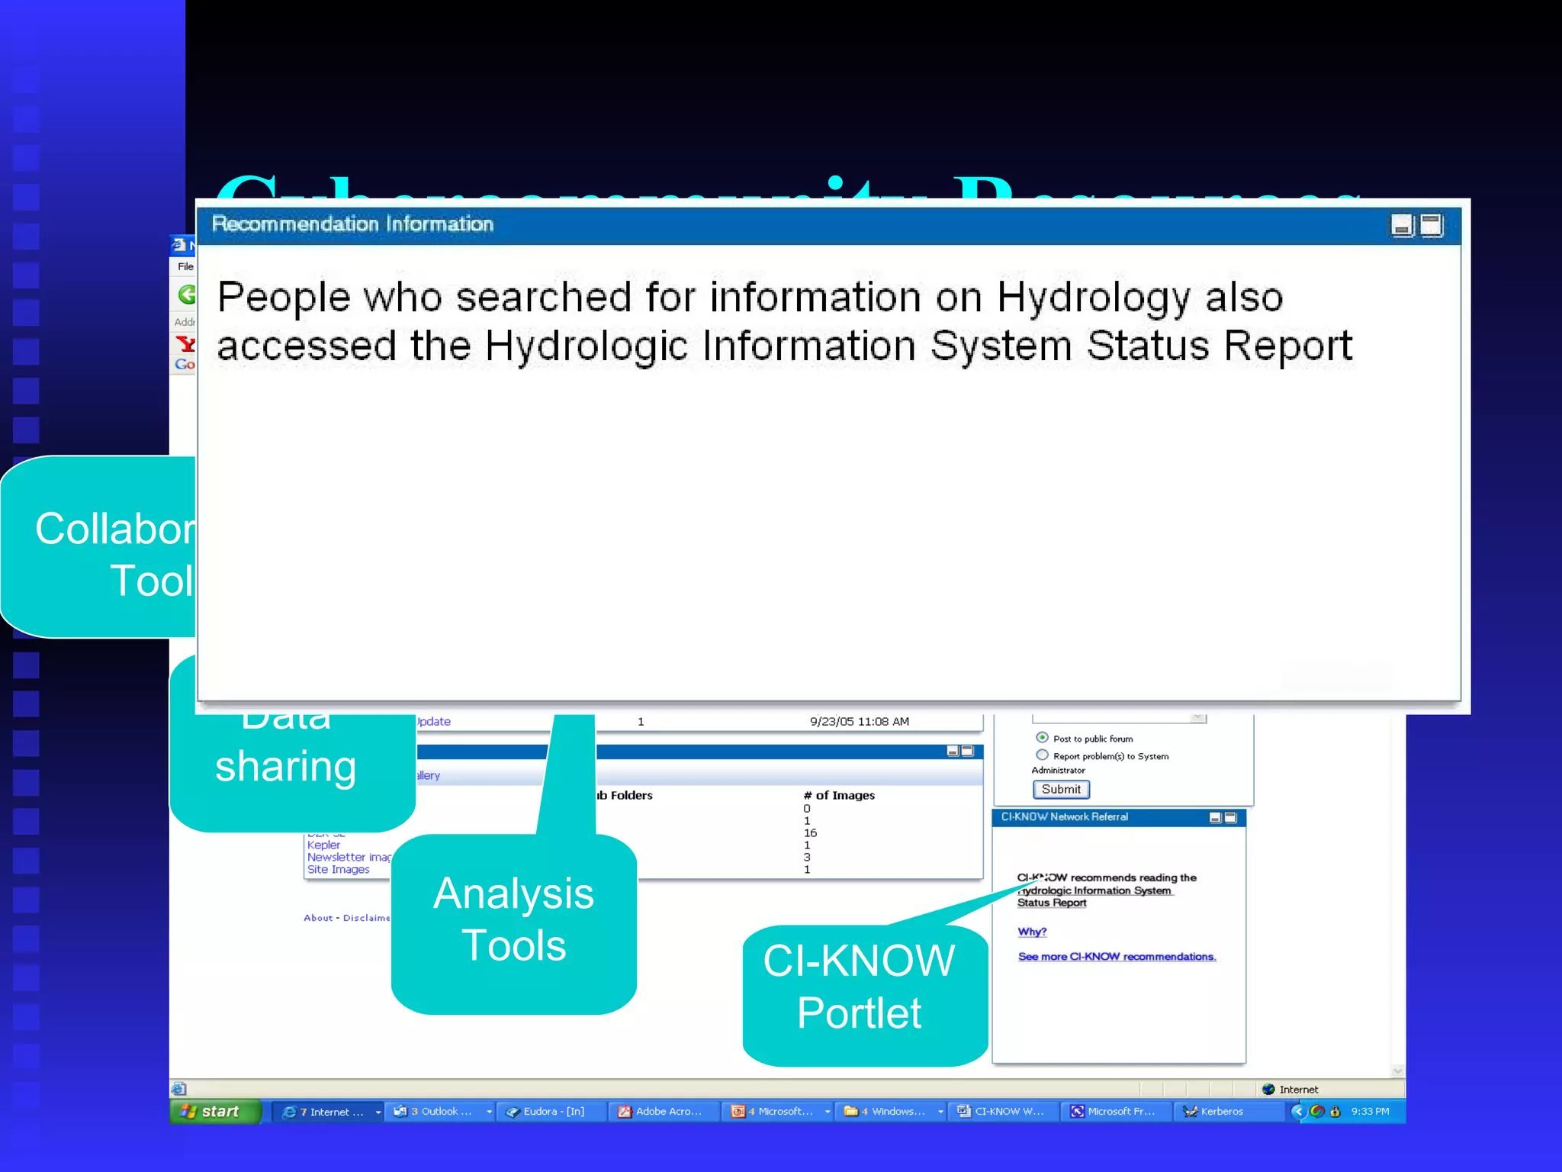Click the '9/23/05 11:08 AM' date cell
1562x1172 pixels.
click(860, 722)
